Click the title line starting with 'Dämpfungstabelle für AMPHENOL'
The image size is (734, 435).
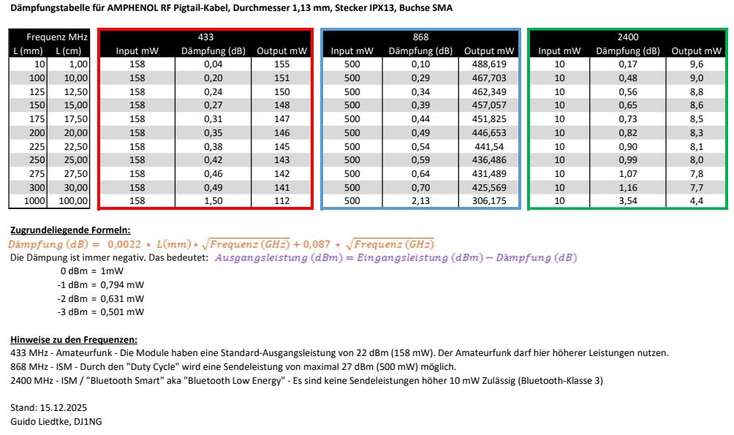231,8
